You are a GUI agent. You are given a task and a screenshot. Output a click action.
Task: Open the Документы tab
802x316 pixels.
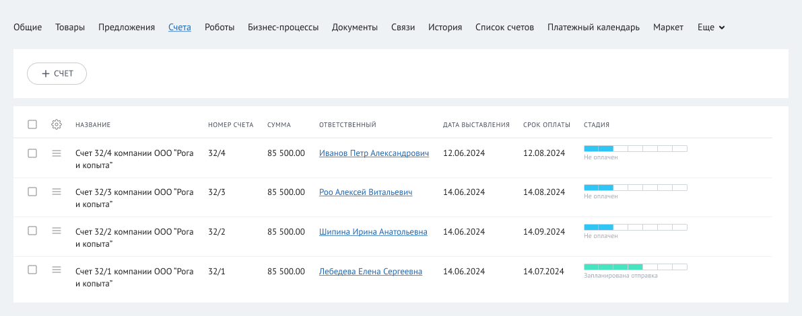(x=355, y=28)
